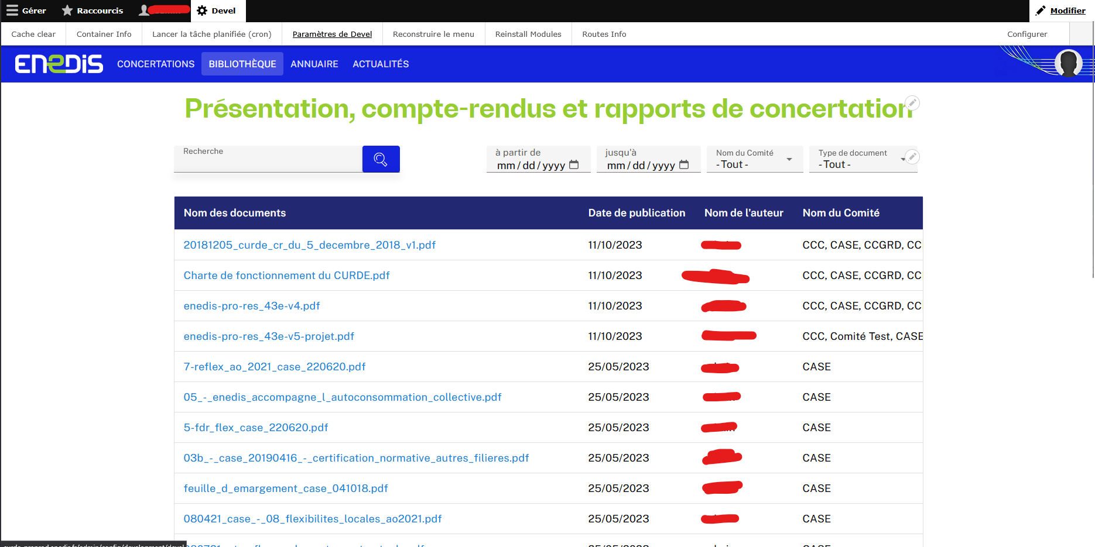Select Cache clear in toolbar

coord(33,34)
